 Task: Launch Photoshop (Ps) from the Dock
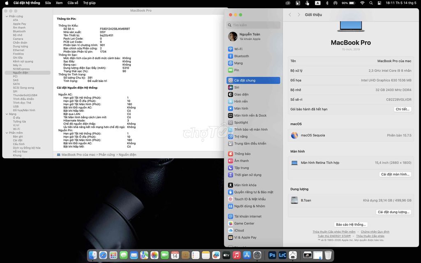pyautogui.click(x=272, y=255)
